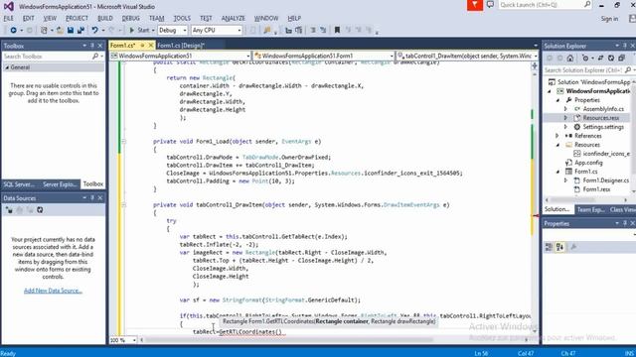Open the DEBUG menu
This screenshot has width=636, height=357.
pos(130,18)
